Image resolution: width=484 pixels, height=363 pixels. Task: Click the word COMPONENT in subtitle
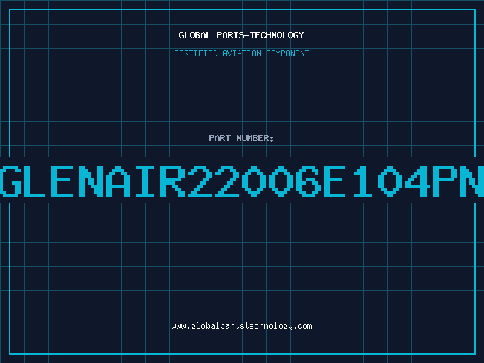click(288, 53)
